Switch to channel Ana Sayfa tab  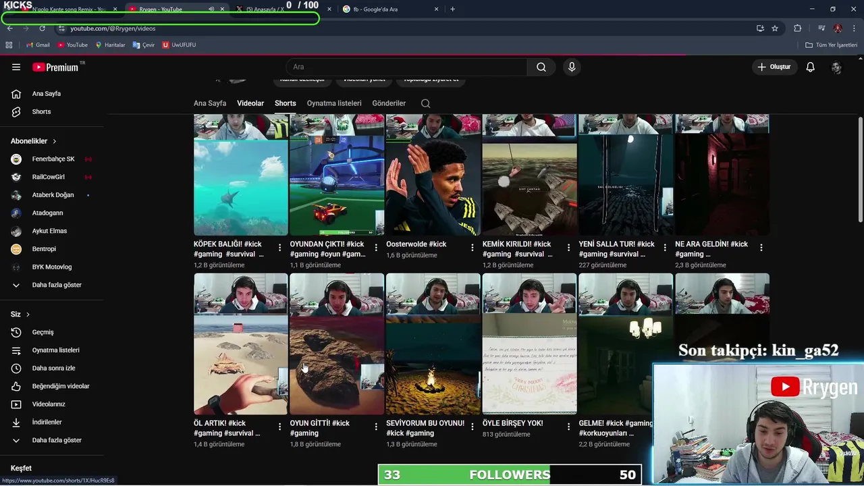click(210, 103)
